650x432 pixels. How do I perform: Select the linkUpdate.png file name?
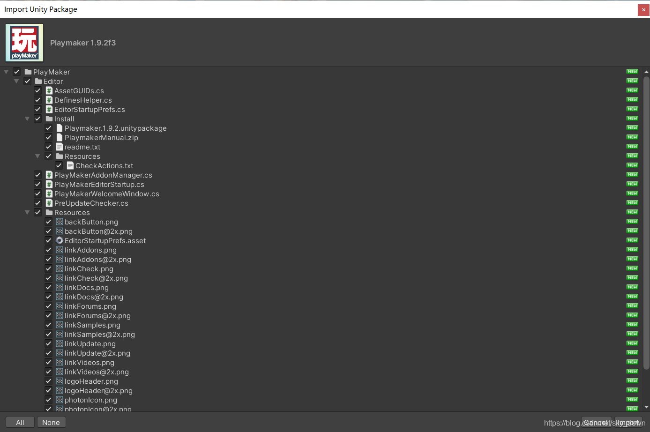90,344
